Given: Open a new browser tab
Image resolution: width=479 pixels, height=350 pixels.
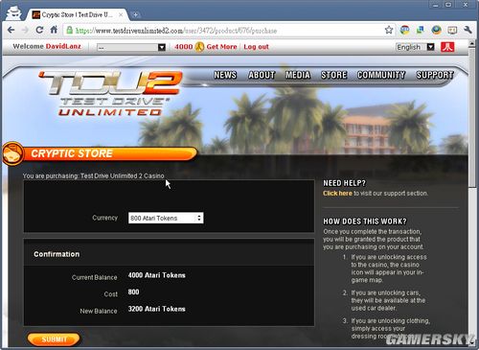Looking at the screenshot, I should pyautogui.click(x=135, y=14).
